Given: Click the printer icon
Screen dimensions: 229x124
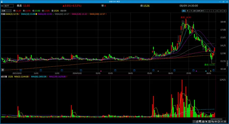Looking at the screenshot, I should click(x=203, y=122).
